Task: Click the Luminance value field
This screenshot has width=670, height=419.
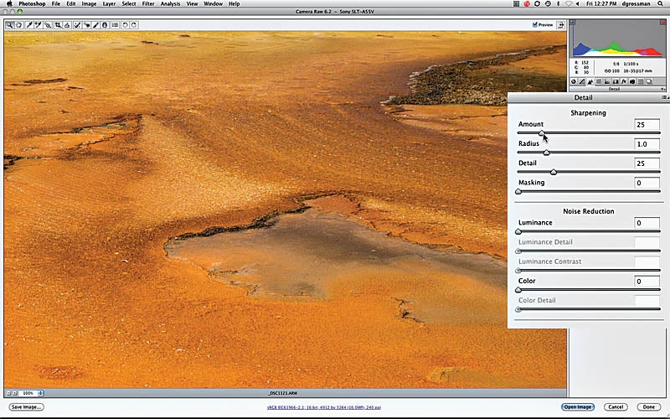Action: pos(647,223)
